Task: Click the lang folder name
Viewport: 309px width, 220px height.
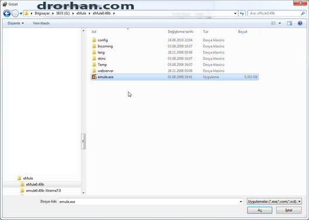Action: (x=101, y=53)
